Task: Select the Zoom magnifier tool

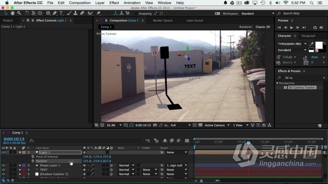Action: (19, 13)
